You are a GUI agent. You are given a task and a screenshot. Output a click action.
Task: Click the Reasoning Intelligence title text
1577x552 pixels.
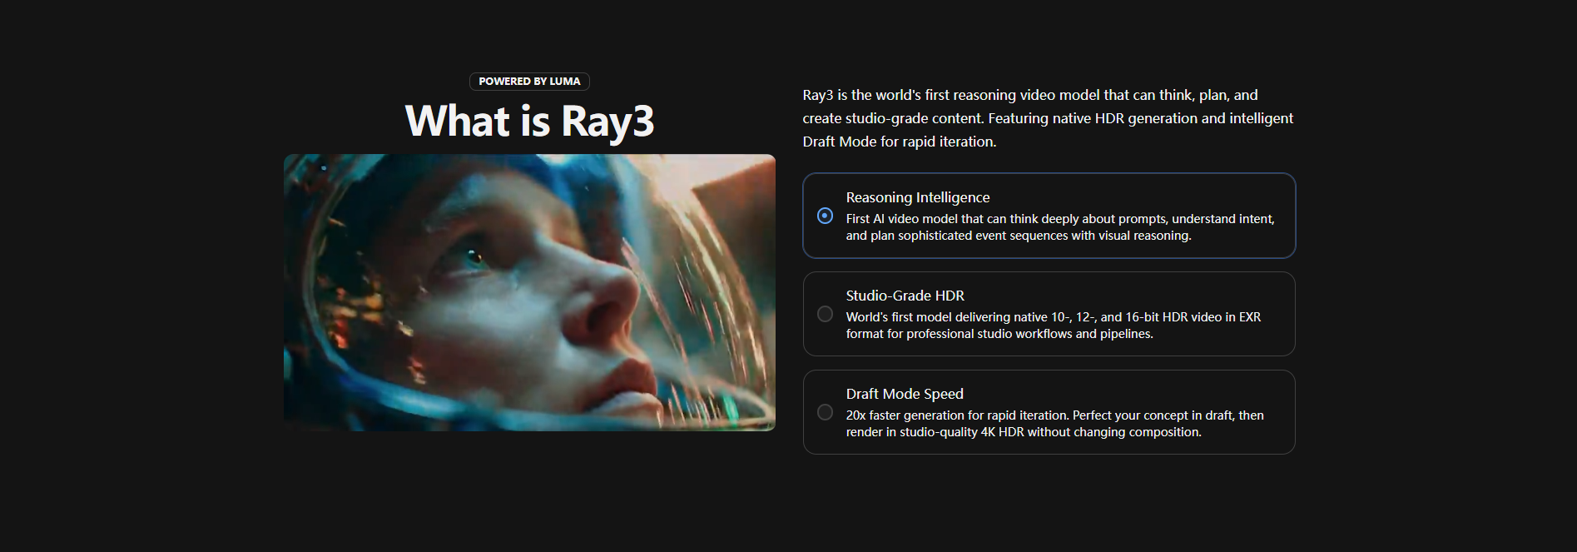pyautogui.click(x=917, y=197)
